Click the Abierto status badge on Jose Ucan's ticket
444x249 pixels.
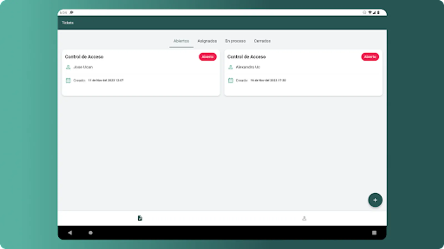208,57
